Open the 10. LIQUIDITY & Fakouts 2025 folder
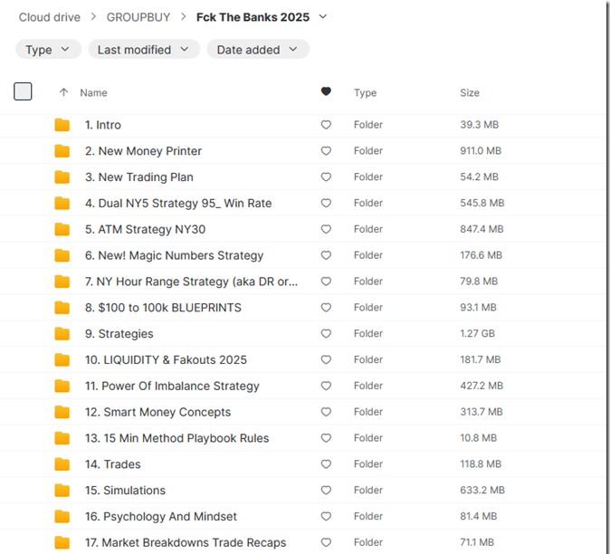 166,360
